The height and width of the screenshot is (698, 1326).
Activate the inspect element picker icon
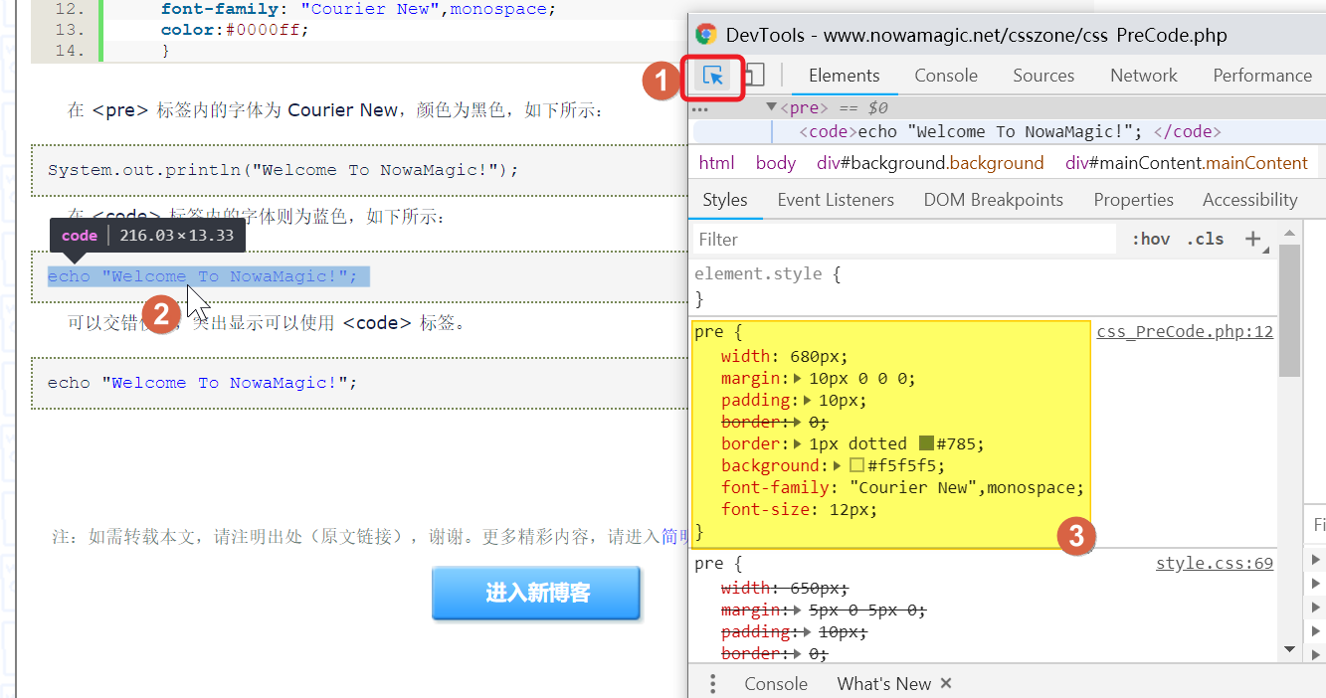712,76
